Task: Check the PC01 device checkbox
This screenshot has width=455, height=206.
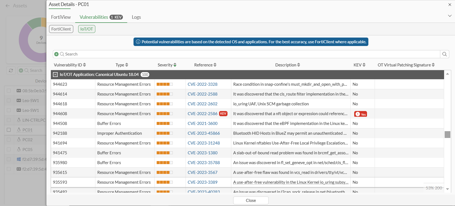Action: pos(9,130)
